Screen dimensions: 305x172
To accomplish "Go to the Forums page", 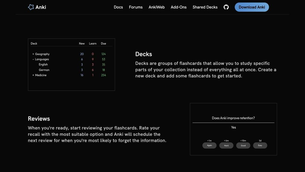I will [x=136, y=7].
